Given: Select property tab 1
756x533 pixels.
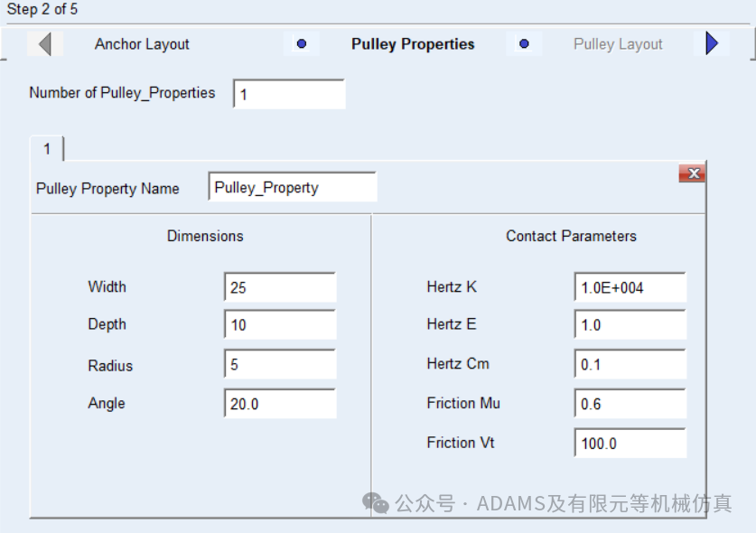Looking at the screenshot, I should tap(47, 148).
